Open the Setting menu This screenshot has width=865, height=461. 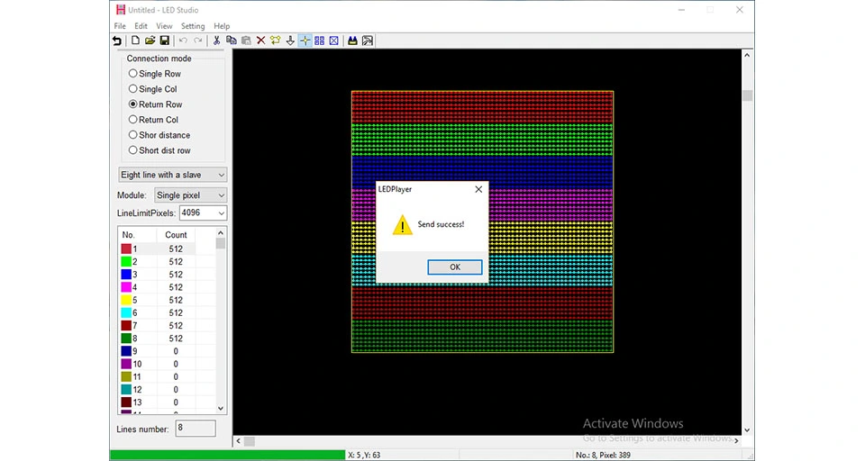tap(193, 26)
